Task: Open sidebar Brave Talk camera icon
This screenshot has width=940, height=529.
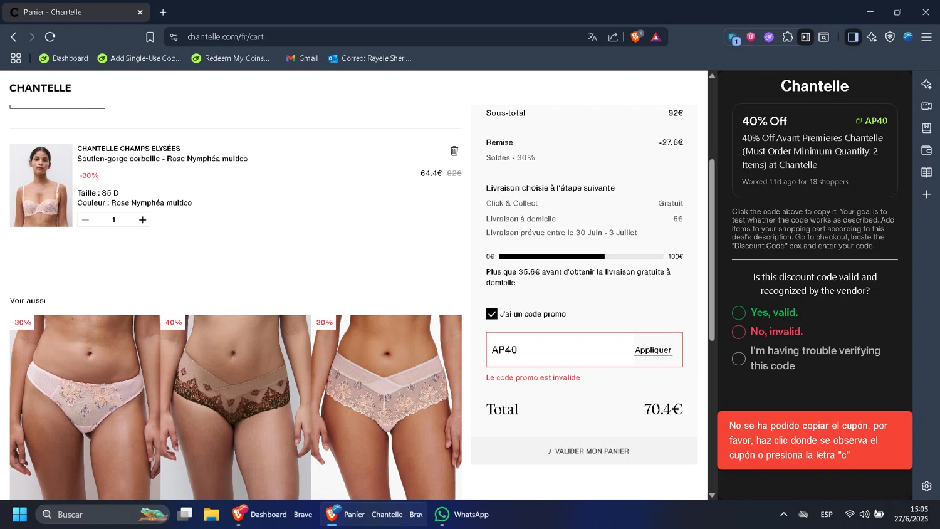Action: (926, 106)
